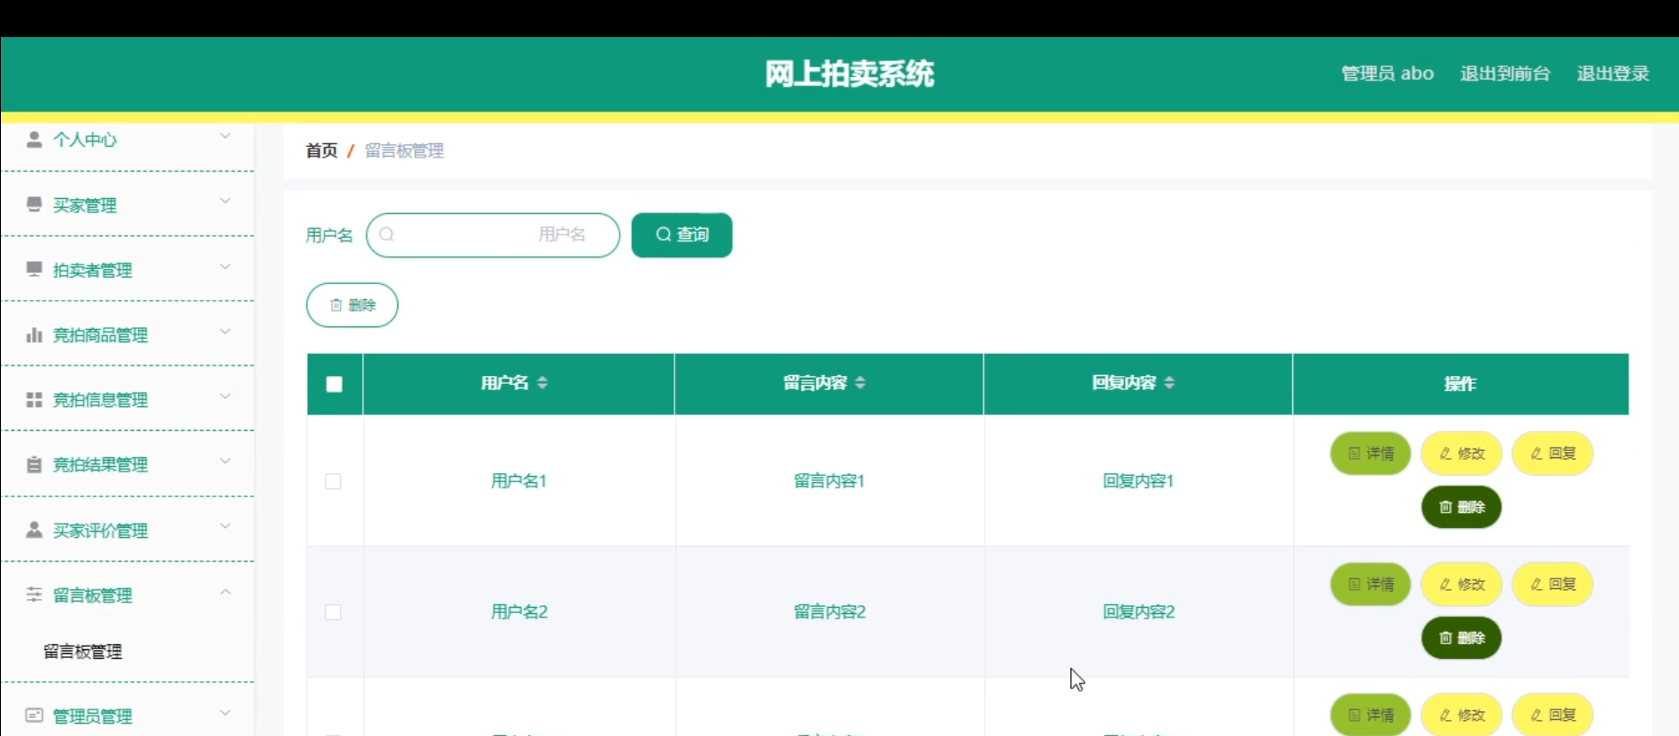Click the 管理员 abo account label
1679x736 pixels.
pos(1387,73)
